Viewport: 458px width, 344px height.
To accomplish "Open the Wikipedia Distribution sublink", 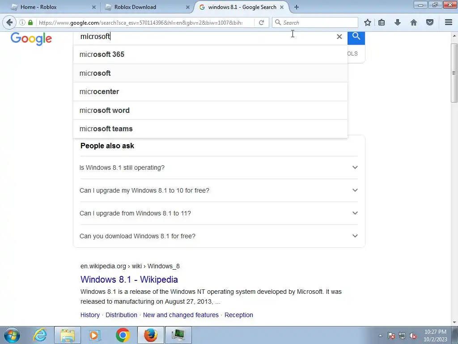I will coord(121,315).
